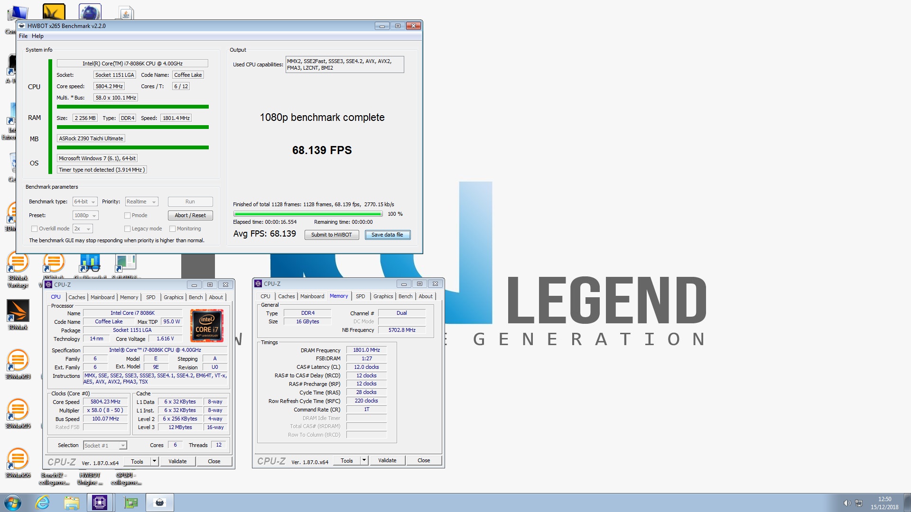Click the DRAM Frequency 1801.0 MHz value
Image resolution: width=911 pixels, height=512 pixels.
point(366,350)
